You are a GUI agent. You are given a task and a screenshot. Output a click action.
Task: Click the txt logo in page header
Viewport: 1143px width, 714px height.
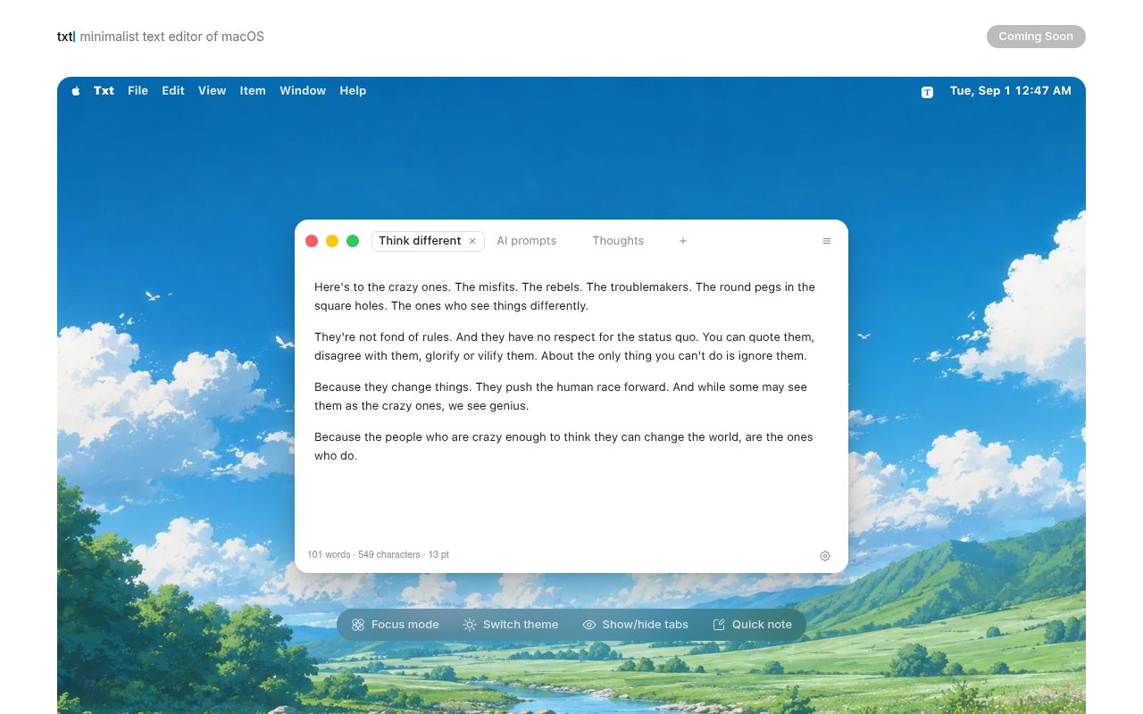pyautogui.click(x=65, y=37)
